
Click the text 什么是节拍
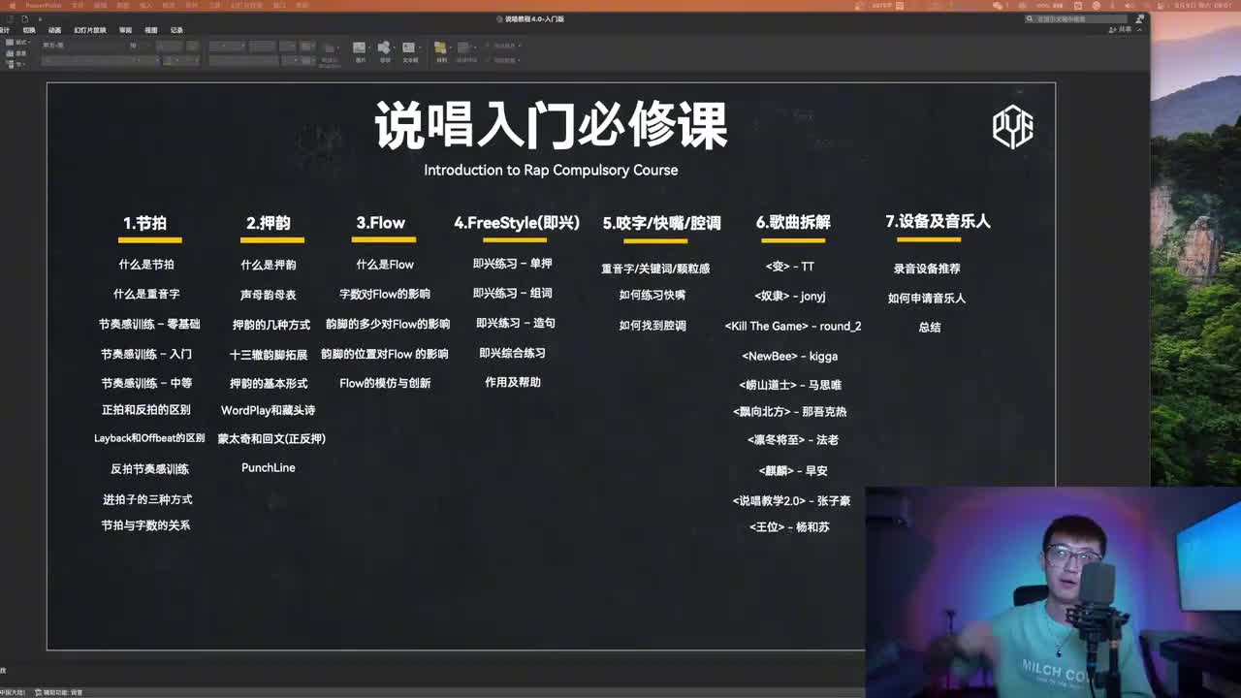[x=146, y=264]
